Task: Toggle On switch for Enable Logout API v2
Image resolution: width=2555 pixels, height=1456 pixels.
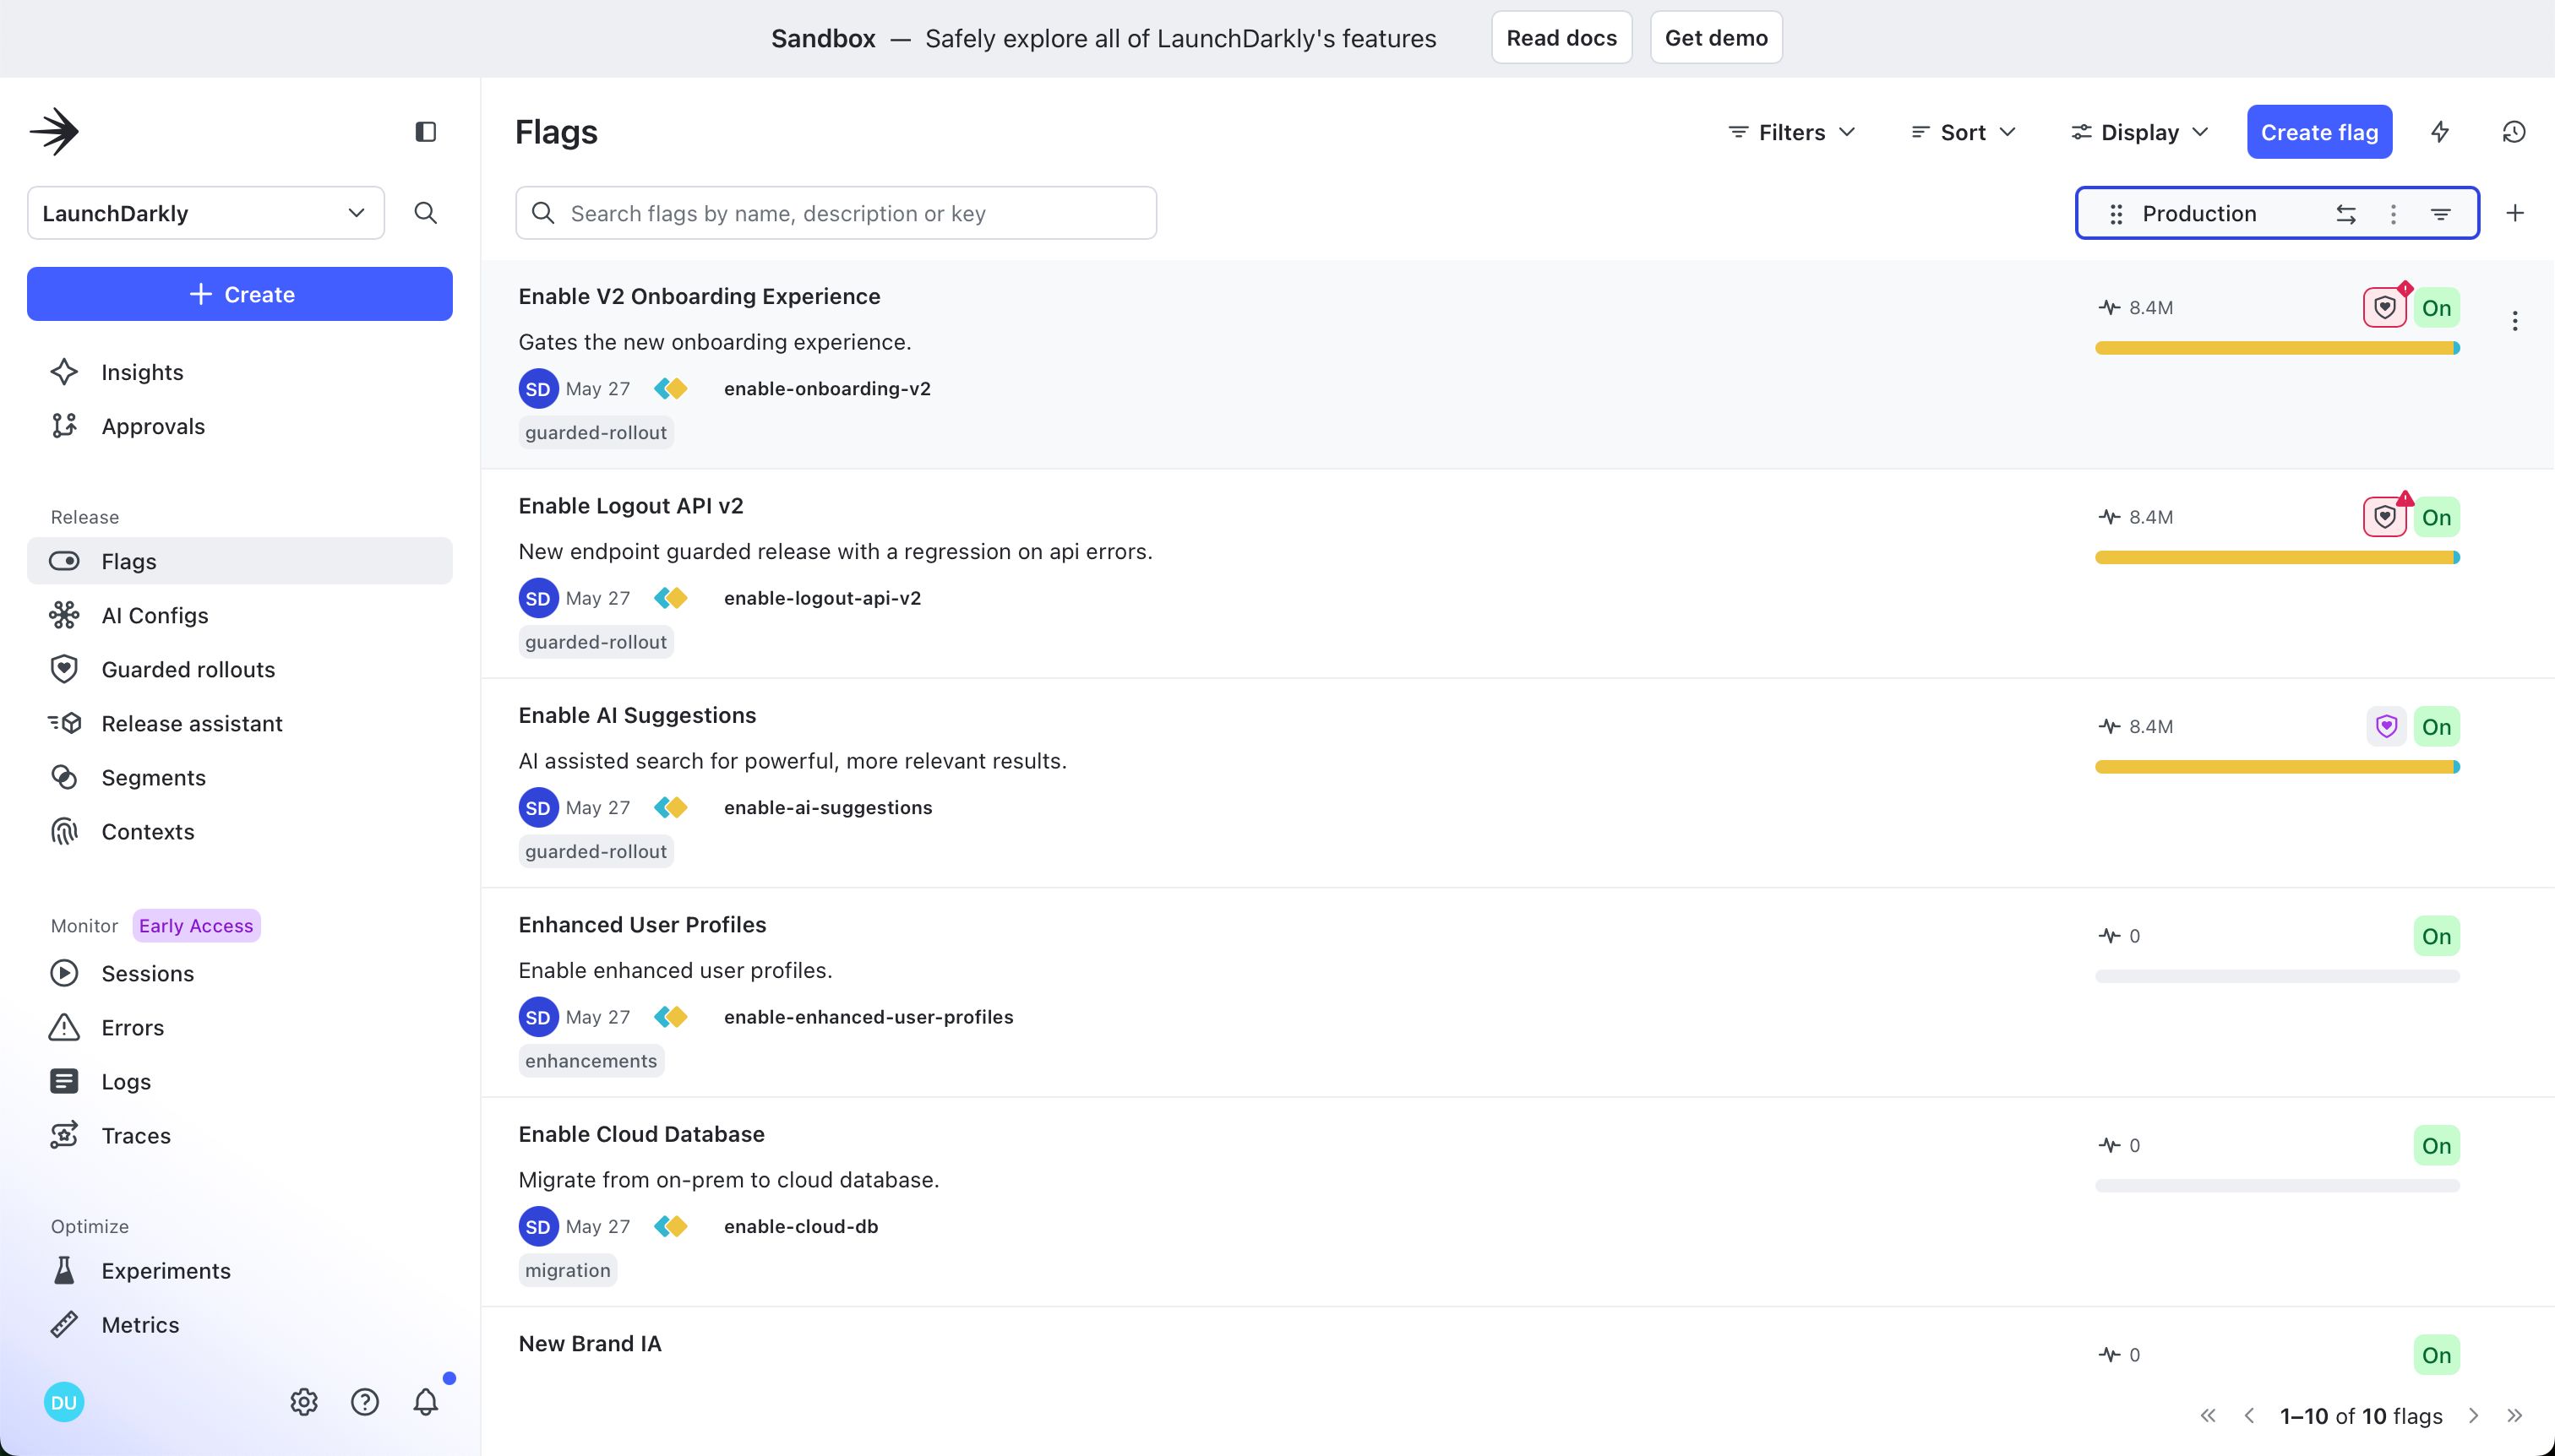Action: pyautogui.click(x=2436, y=517)
